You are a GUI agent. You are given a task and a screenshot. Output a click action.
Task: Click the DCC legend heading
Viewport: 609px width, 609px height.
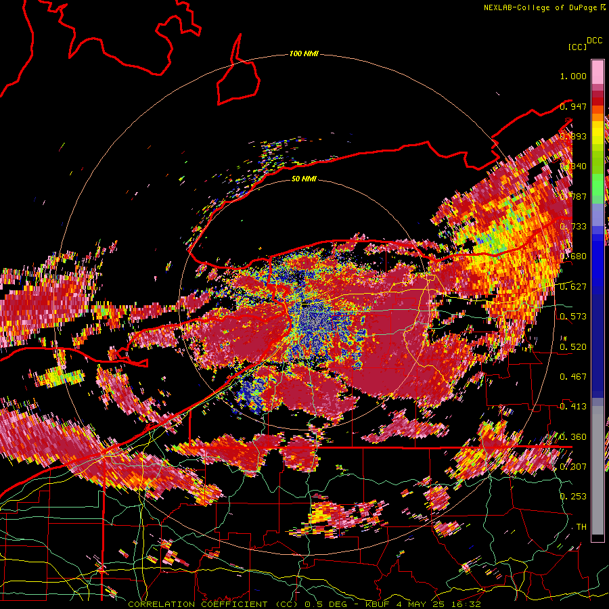[595, 41]
